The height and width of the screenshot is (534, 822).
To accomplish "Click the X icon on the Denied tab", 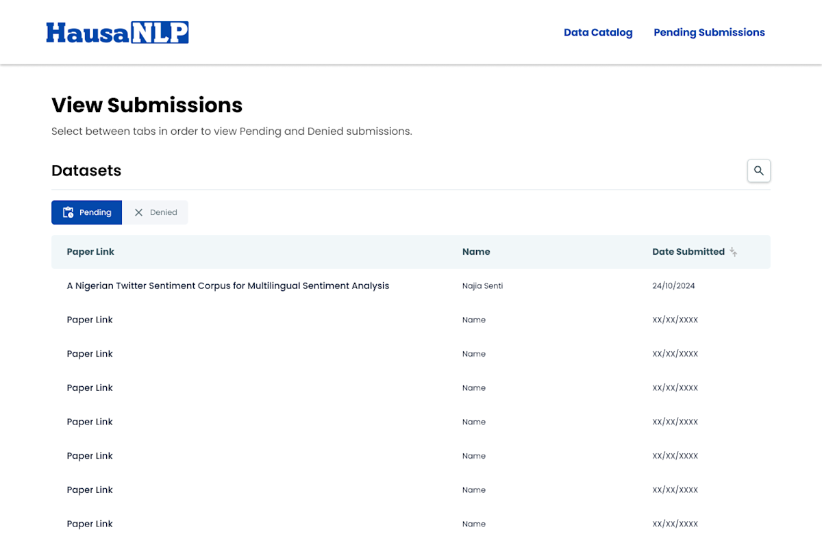I will click(138, 212).
